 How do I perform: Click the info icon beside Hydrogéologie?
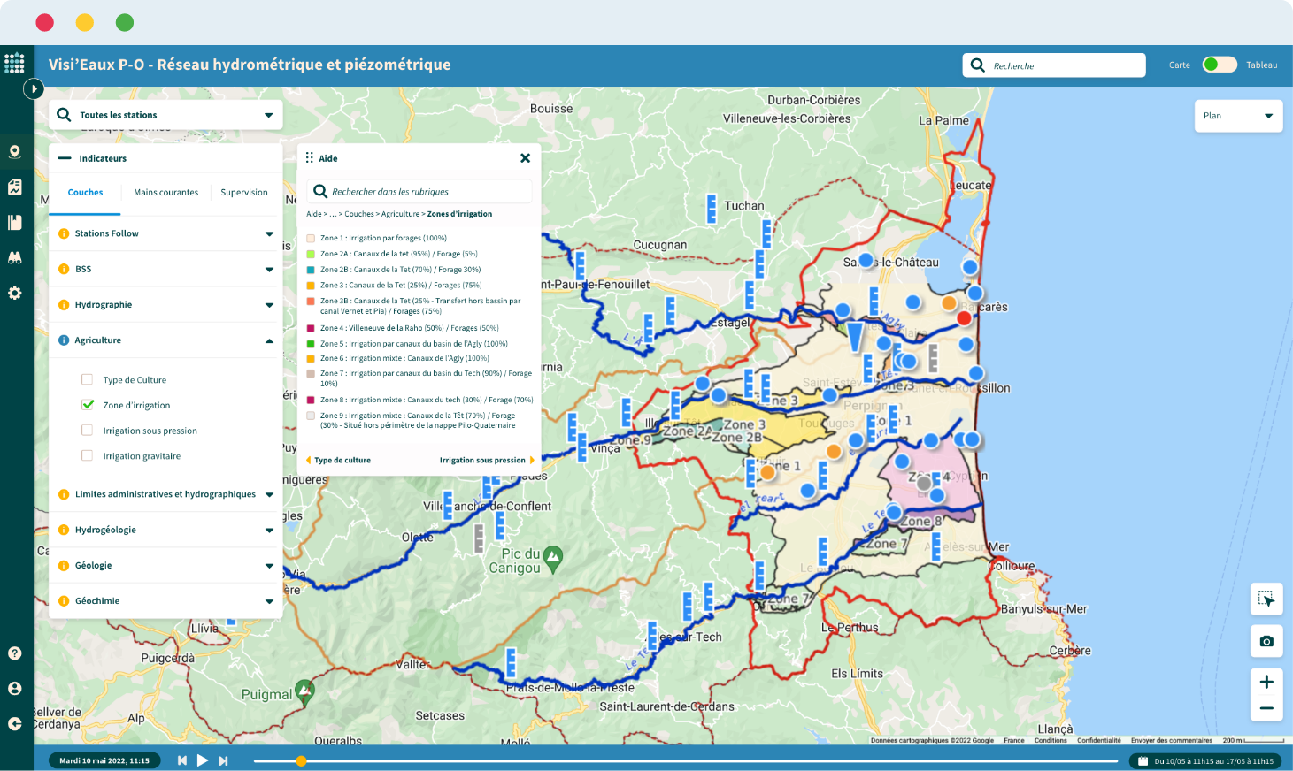64,531
